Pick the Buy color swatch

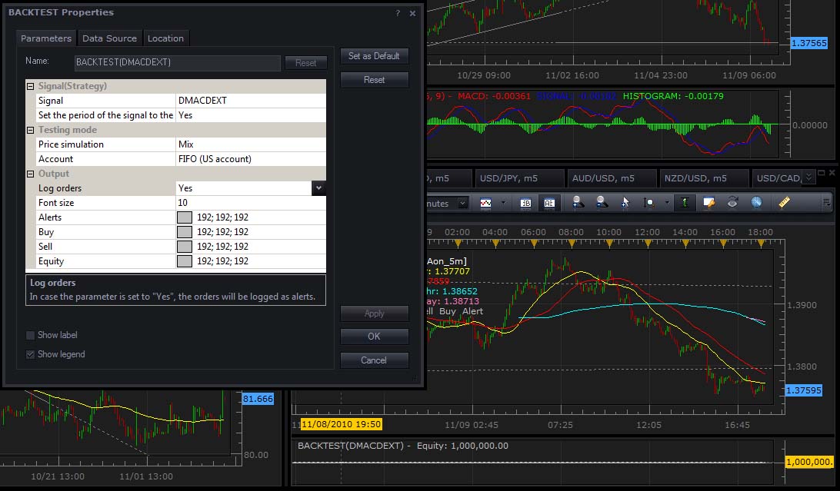click(x=185, y=231)
